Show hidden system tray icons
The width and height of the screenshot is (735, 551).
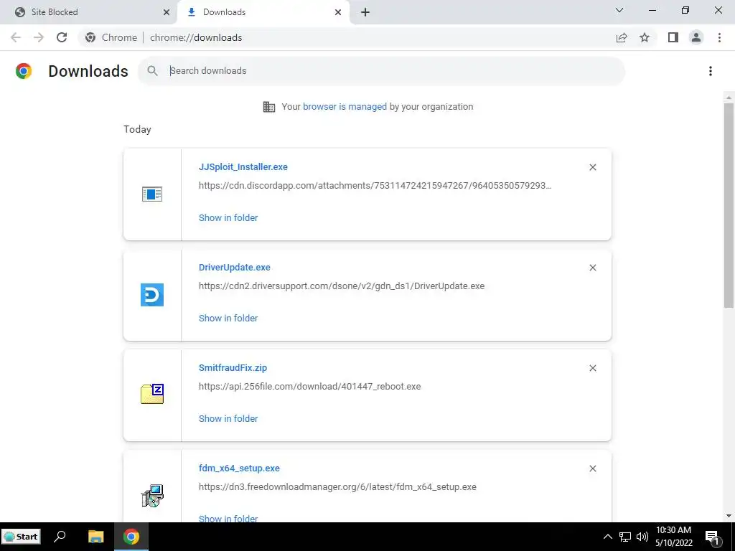tap(607, 537)
